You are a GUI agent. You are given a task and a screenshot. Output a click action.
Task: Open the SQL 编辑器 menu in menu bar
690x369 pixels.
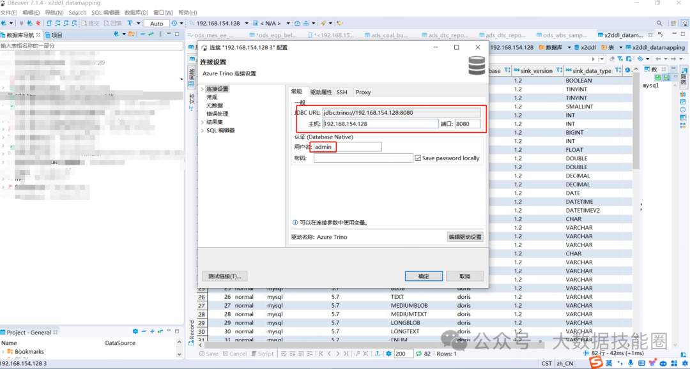pos(105,13)
